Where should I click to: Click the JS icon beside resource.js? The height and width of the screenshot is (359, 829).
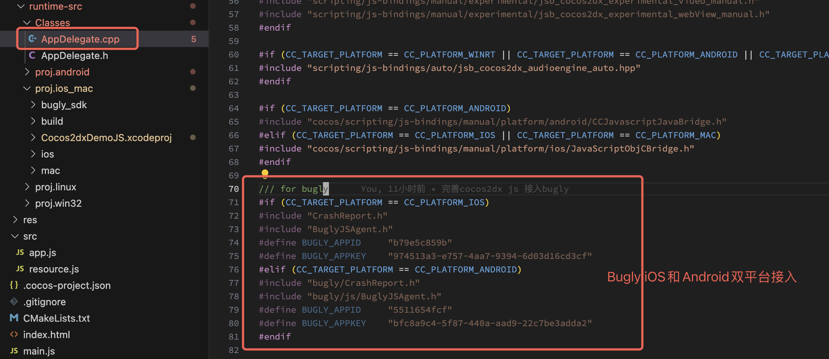[20, 269]
